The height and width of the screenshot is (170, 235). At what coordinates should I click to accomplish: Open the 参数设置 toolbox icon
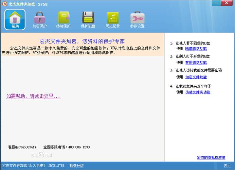pyautogui.click(x=137, y=20)
